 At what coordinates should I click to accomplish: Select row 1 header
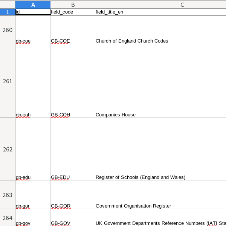click(8, 12)
